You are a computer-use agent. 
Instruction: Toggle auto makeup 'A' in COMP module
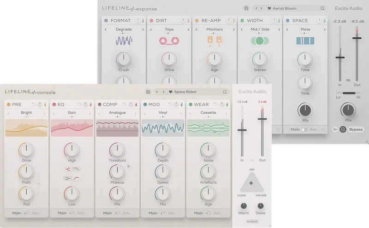(x=129, y=166)
